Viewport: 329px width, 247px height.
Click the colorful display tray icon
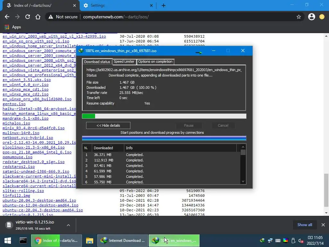pos(286,241)
